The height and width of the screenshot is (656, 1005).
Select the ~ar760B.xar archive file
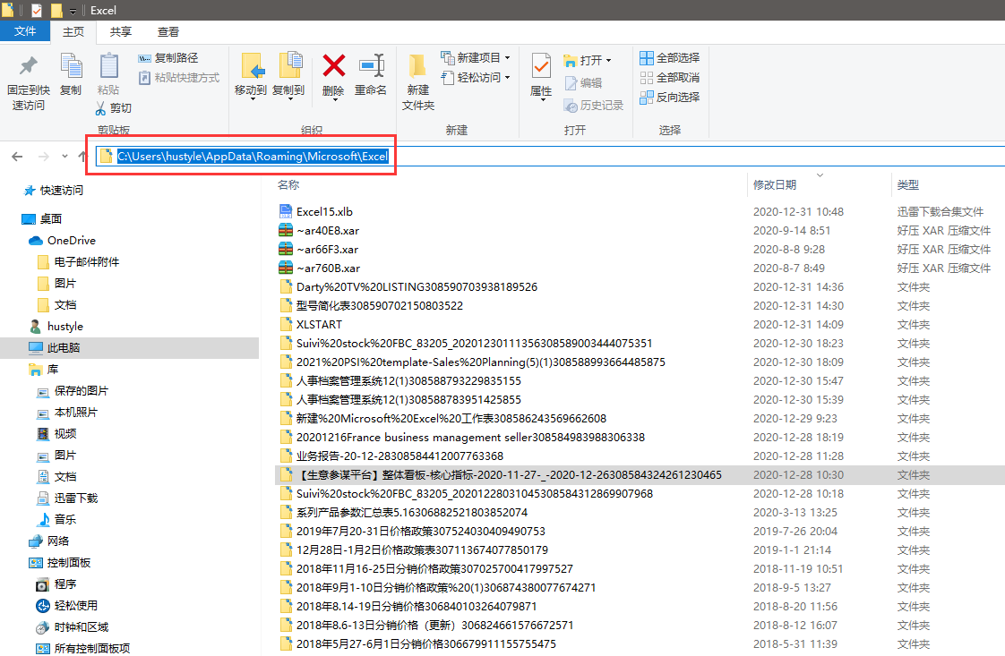328,268
